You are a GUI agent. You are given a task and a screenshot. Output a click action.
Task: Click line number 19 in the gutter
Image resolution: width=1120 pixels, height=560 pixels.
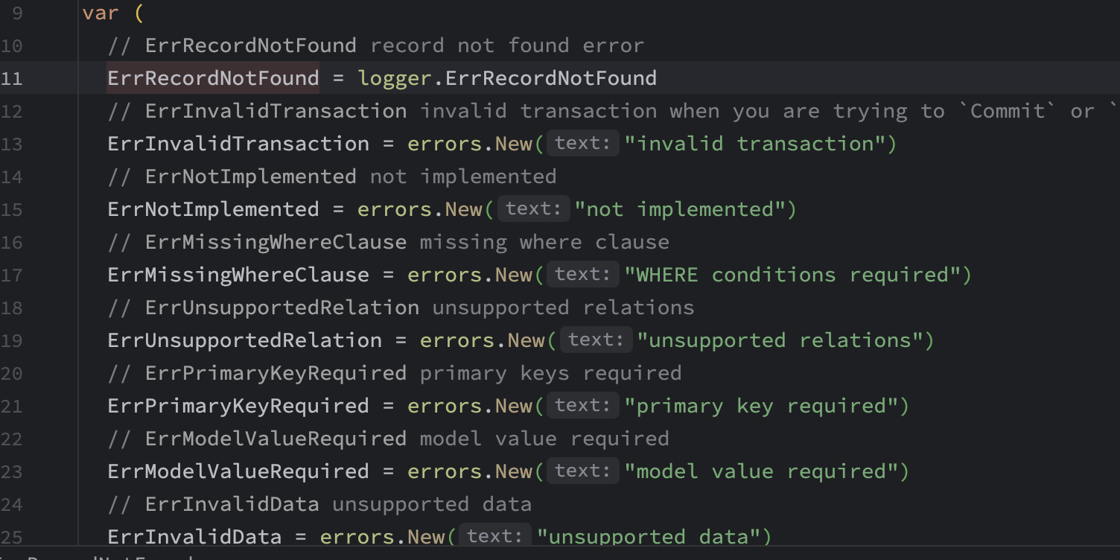[x=12, y=340]
